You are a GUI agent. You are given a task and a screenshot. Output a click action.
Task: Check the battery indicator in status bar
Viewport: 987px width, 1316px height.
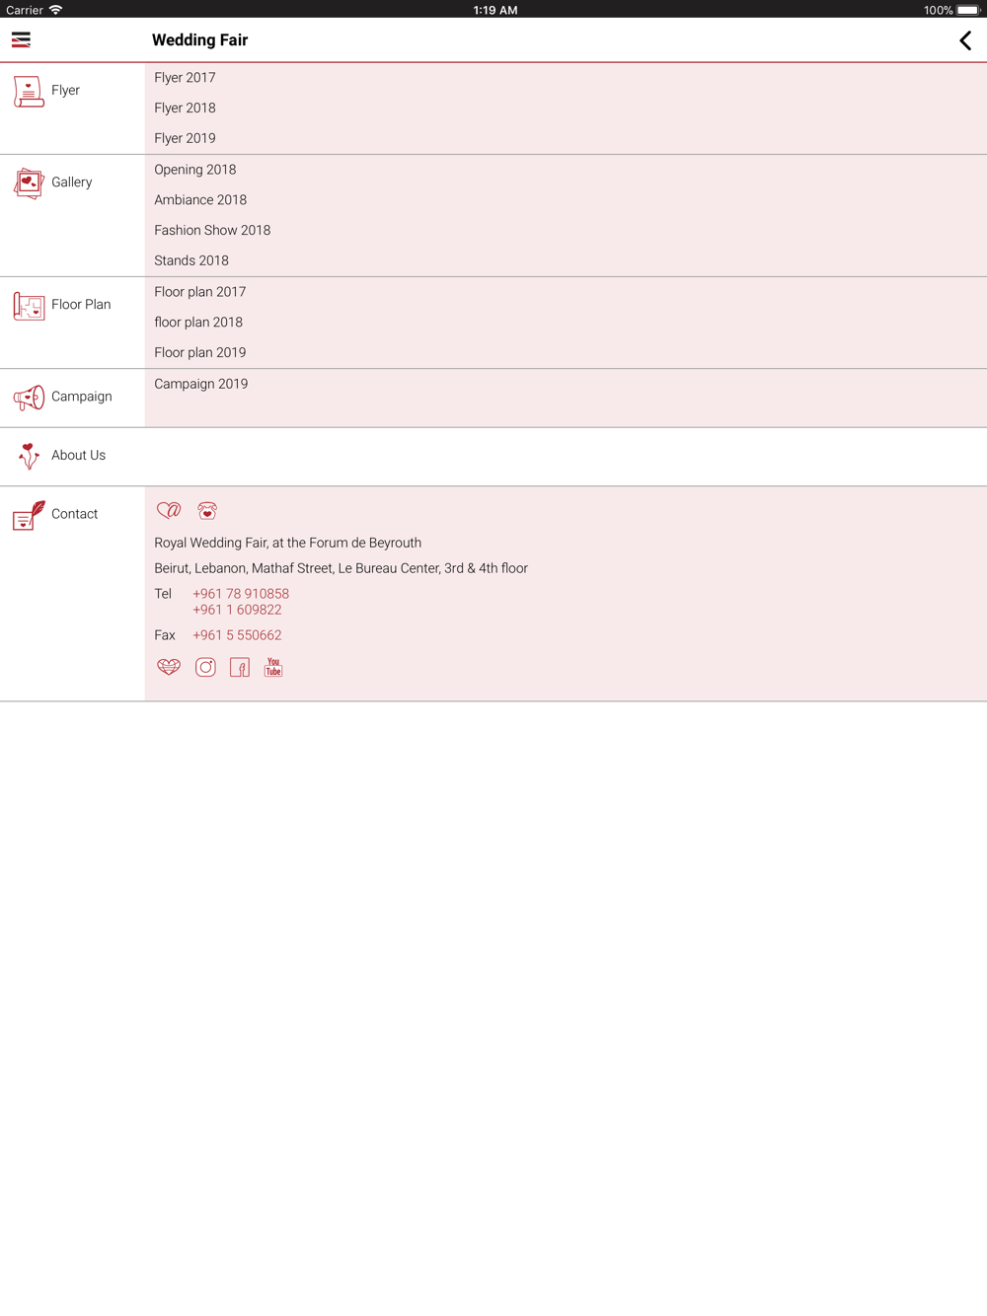[x=968, y=10]
